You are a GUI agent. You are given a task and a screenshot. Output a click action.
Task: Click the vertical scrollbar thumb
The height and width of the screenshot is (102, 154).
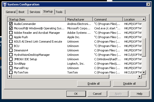tap(144, 47)
